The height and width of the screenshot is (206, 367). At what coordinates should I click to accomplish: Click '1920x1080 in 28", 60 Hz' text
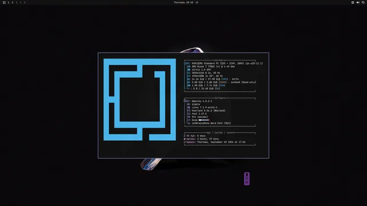[208, 76]
